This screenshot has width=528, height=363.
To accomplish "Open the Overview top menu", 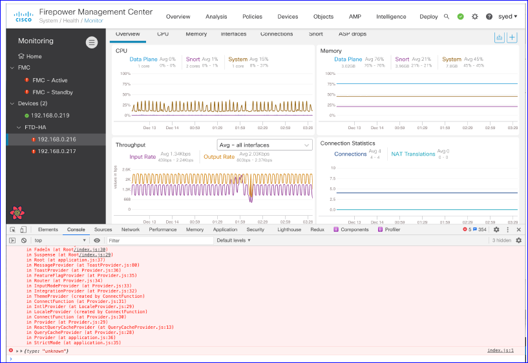I will click(x=178, y=17).
